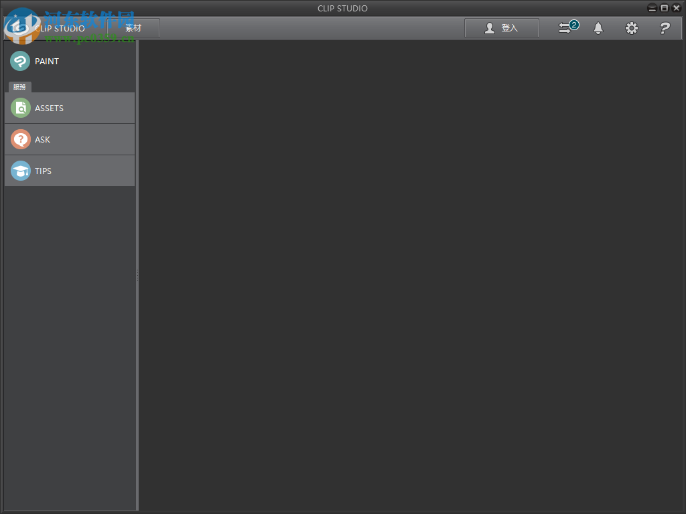Open communication management transfer arrows icon
Screen dimensions: 686x514
[x=565, y=29]
